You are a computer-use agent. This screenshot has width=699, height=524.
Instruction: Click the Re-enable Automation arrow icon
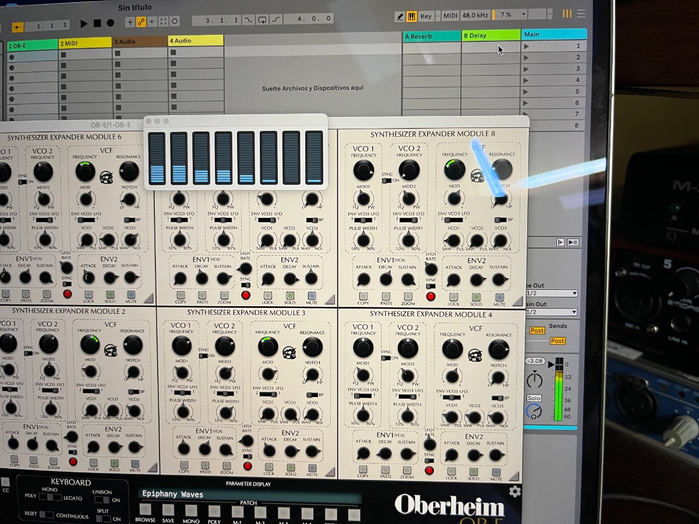coord(152,22)
